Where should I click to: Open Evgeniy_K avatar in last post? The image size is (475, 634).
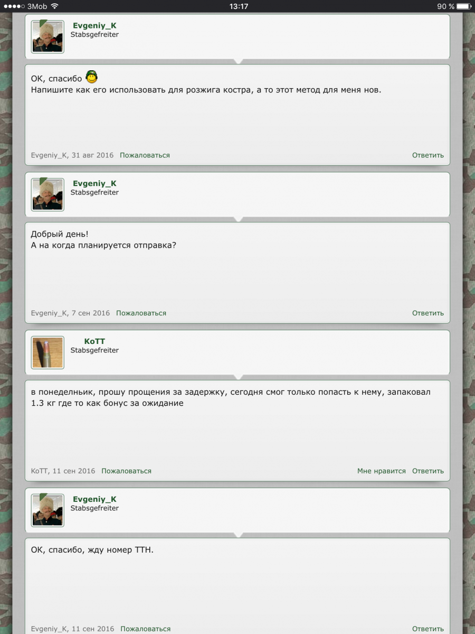point(47,510)
